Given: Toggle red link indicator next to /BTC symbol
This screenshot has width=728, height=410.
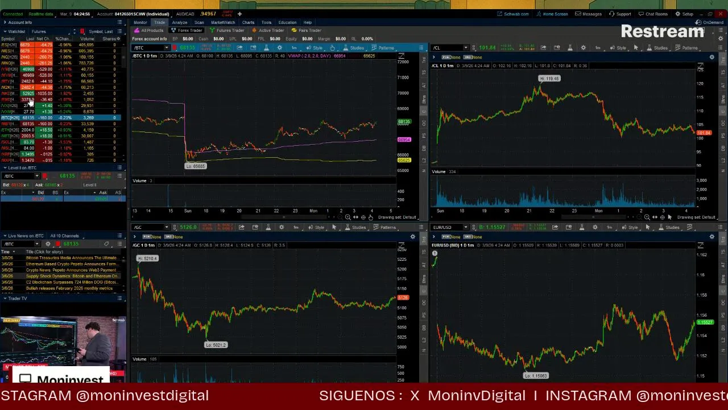Looking at the screenshot, I should click(175, 48).
